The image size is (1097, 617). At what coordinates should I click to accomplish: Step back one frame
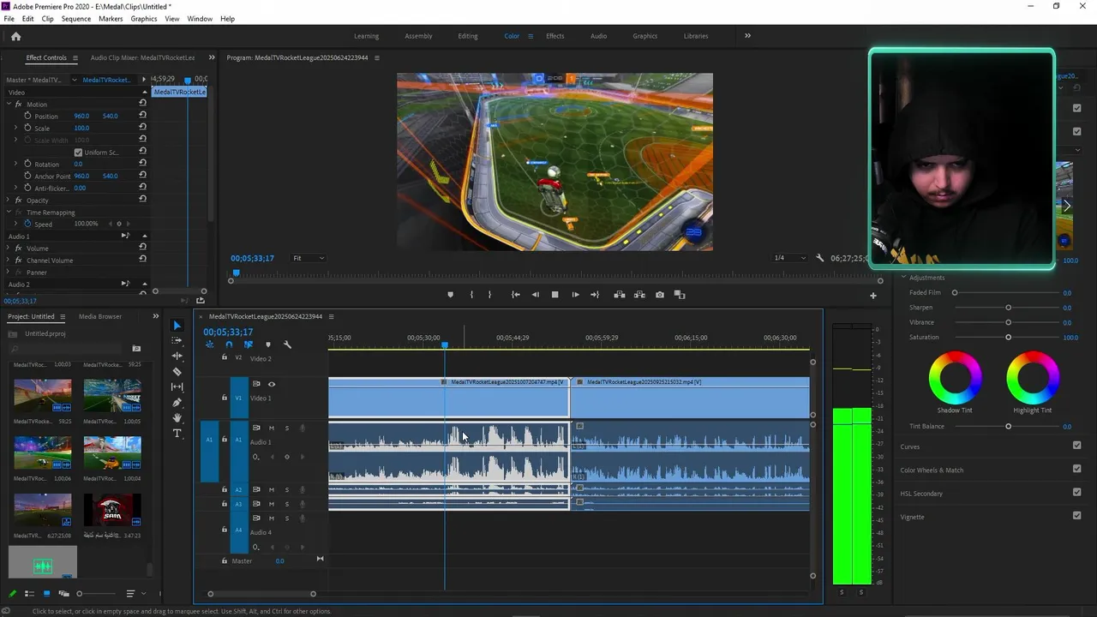point(536,295)
